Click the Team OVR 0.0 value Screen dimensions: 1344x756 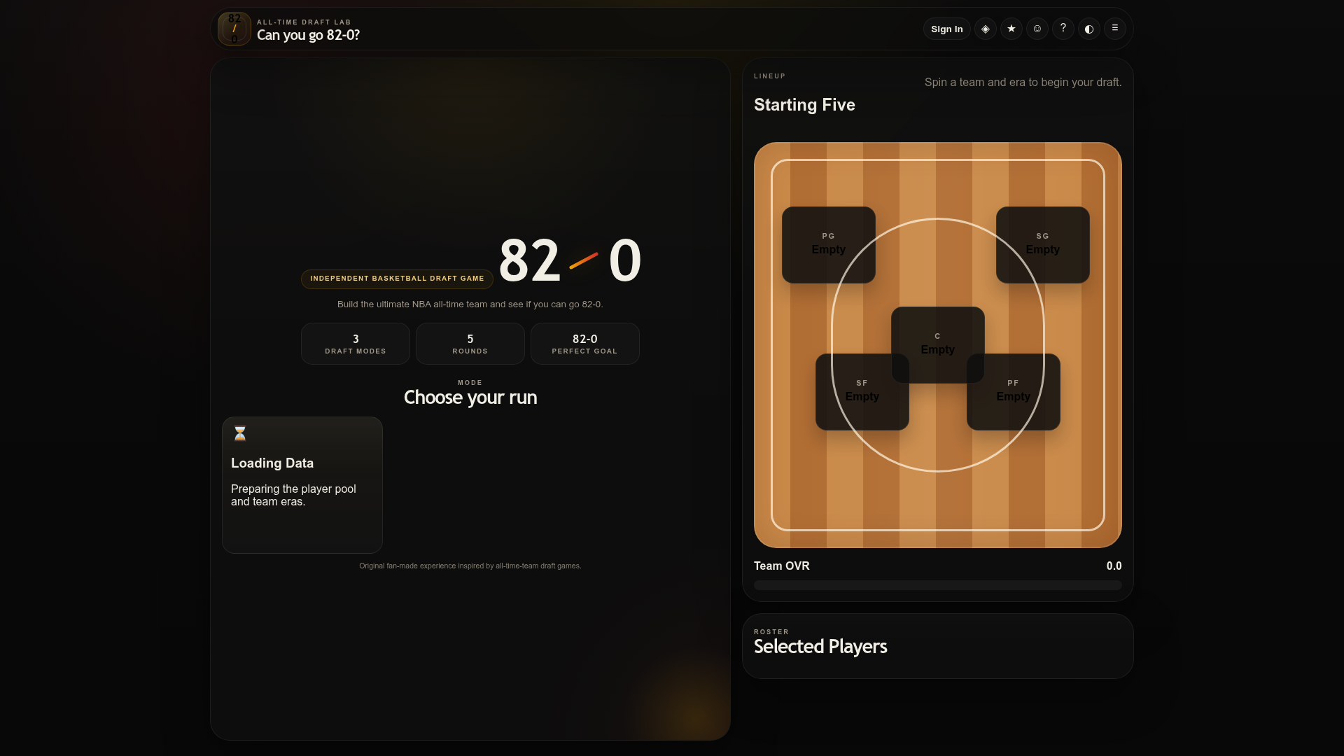point(1114,566)
